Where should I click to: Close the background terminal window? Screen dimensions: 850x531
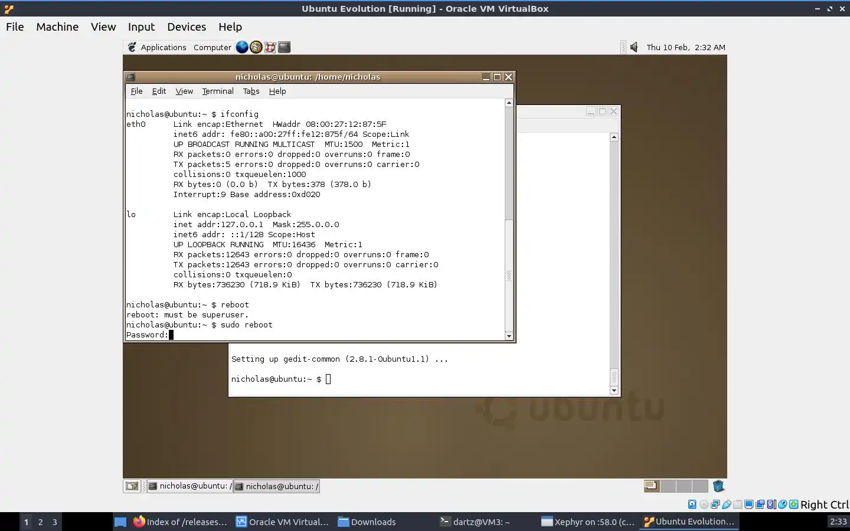pyautogui.click(x=613, y=111)
